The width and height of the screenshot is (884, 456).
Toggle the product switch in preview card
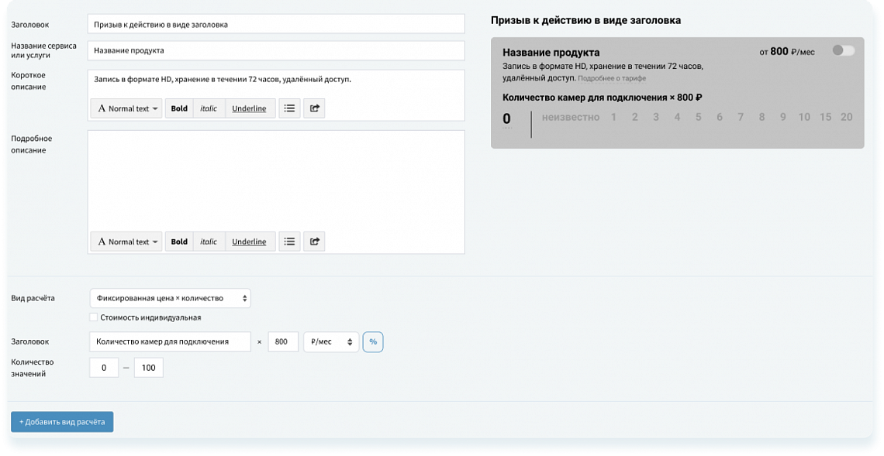tap(844, 50)
